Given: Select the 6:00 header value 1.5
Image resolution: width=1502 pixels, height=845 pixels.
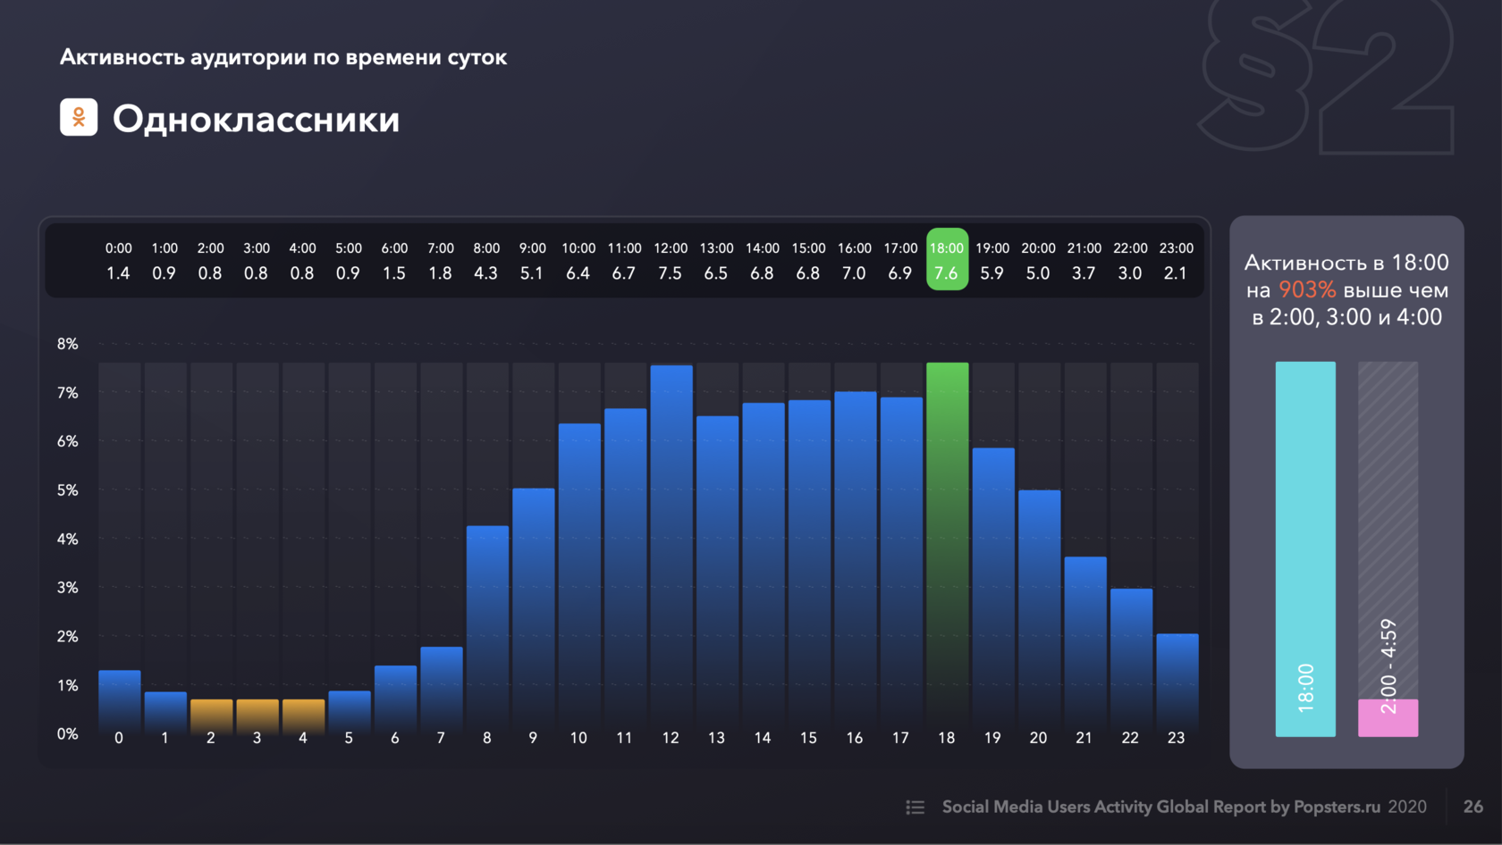Looking at the screenshot, I should point(394,273).
